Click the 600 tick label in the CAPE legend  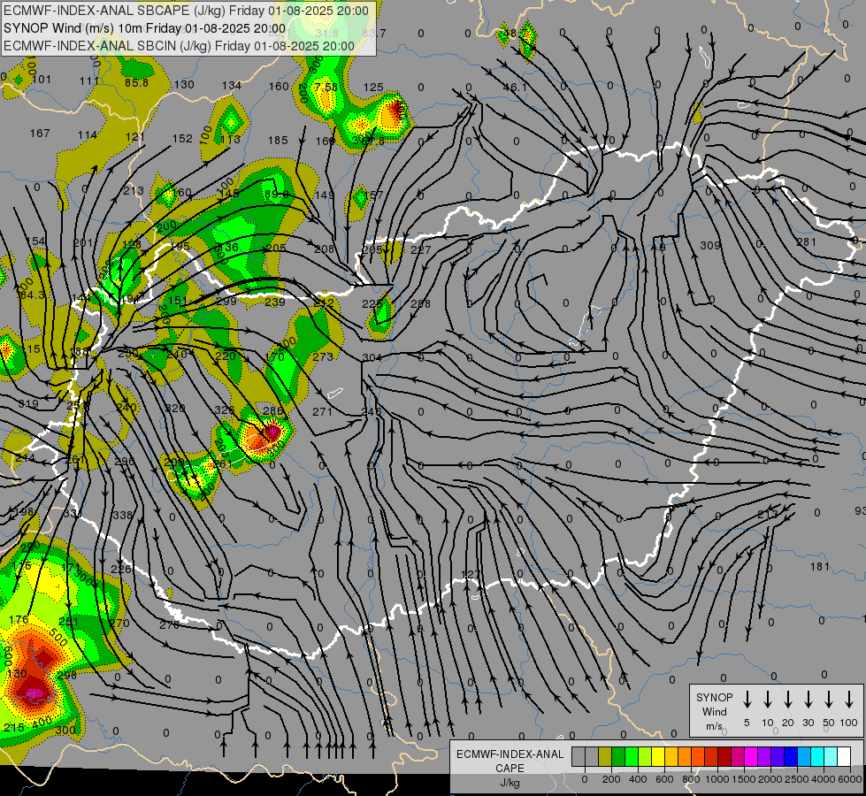point(664,779)
